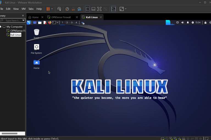Lock the screen with the padlock icon
The height and width of the screenshot is (140, 211).
click(205, 22)
